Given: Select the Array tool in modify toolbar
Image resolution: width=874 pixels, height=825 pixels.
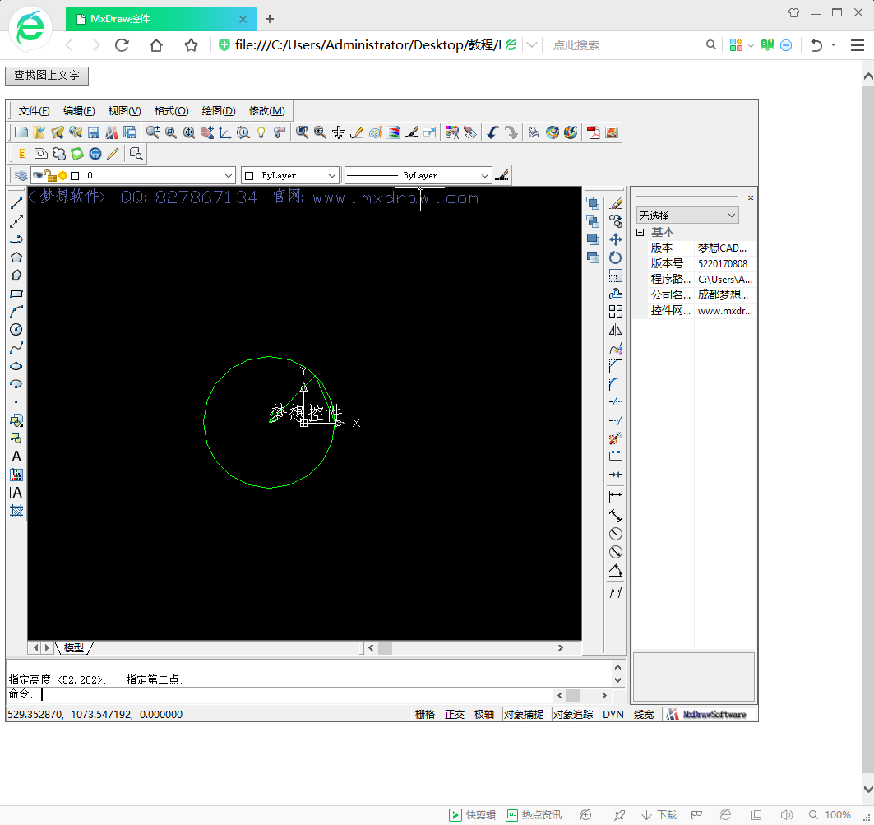Looking at the screenshot, I should (615, 312).
